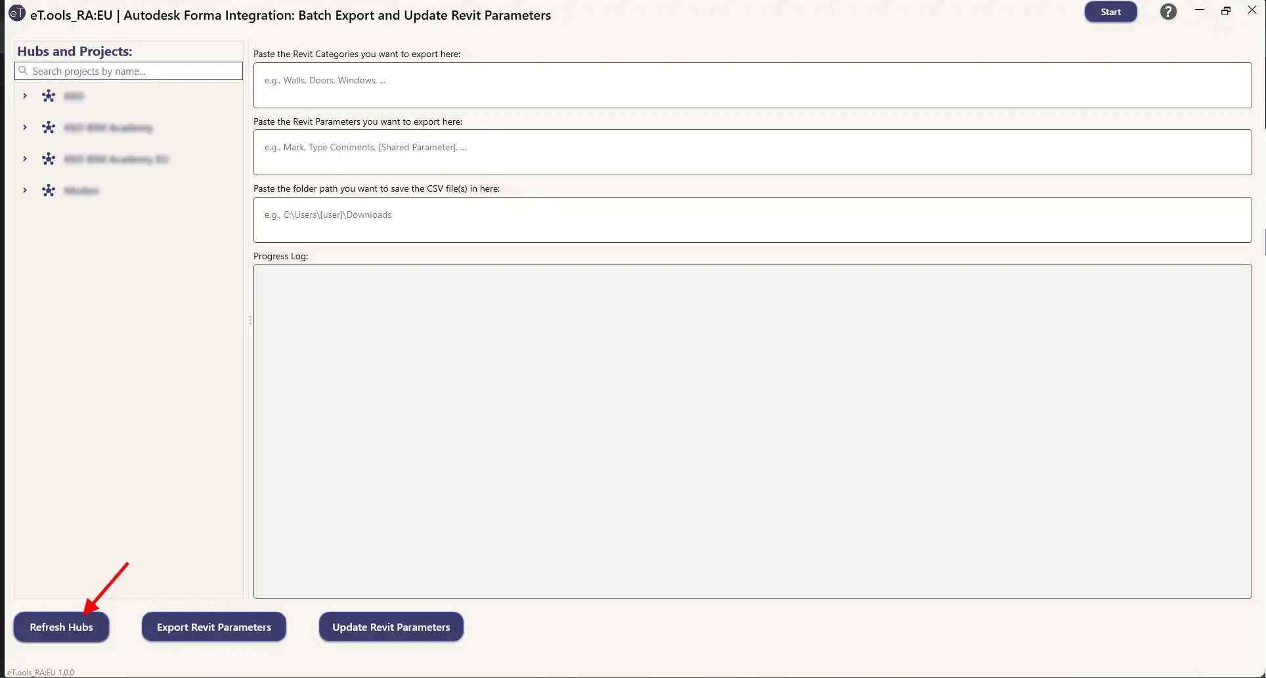Click the Revit Categories text box

[753, 85]
